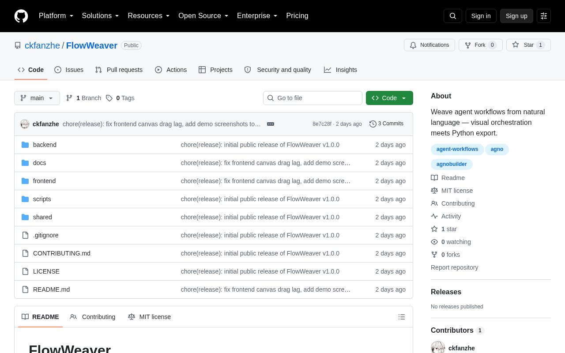Click the frontend folder icon
Image resolution: width=565 pixels, height=353 pixels.
pyautogui.click(x=25, y=181)
